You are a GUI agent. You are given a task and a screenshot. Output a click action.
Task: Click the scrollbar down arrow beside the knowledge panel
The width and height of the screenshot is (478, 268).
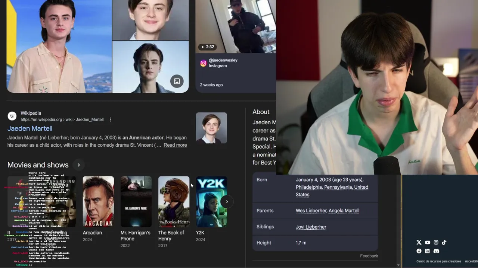pos(398,265)
